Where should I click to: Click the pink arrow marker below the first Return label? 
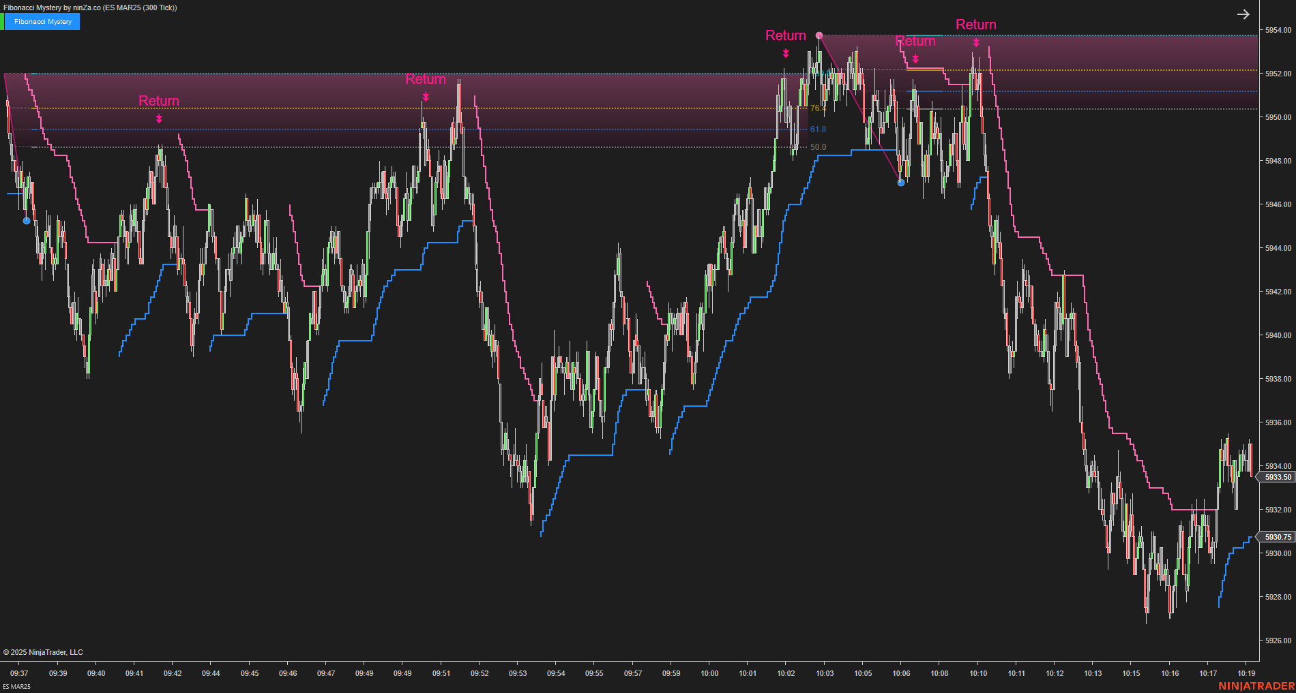(x=159, y=119)
